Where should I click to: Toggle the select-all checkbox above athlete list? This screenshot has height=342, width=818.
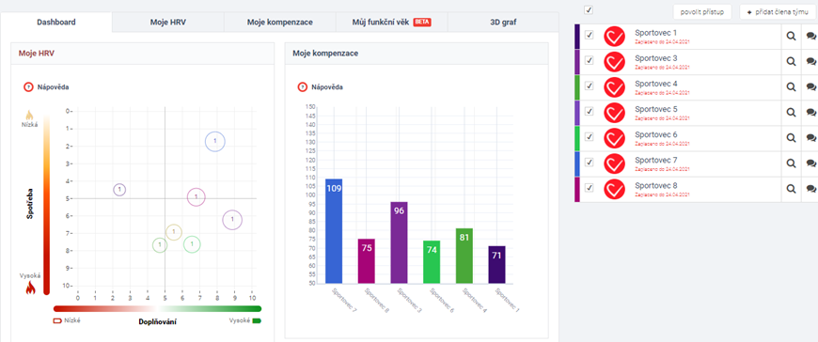coord(589,10)
